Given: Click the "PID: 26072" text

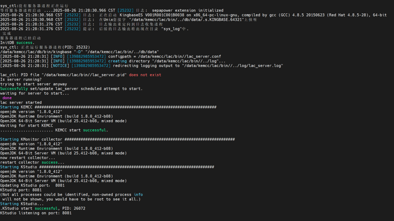Looking at the screenshot, I should (x=73, y=208).
